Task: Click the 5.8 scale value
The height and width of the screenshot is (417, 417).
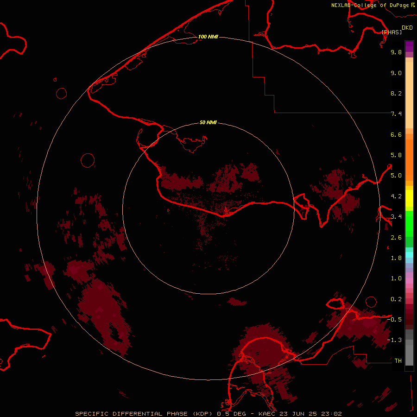Action: coord(396,155)
